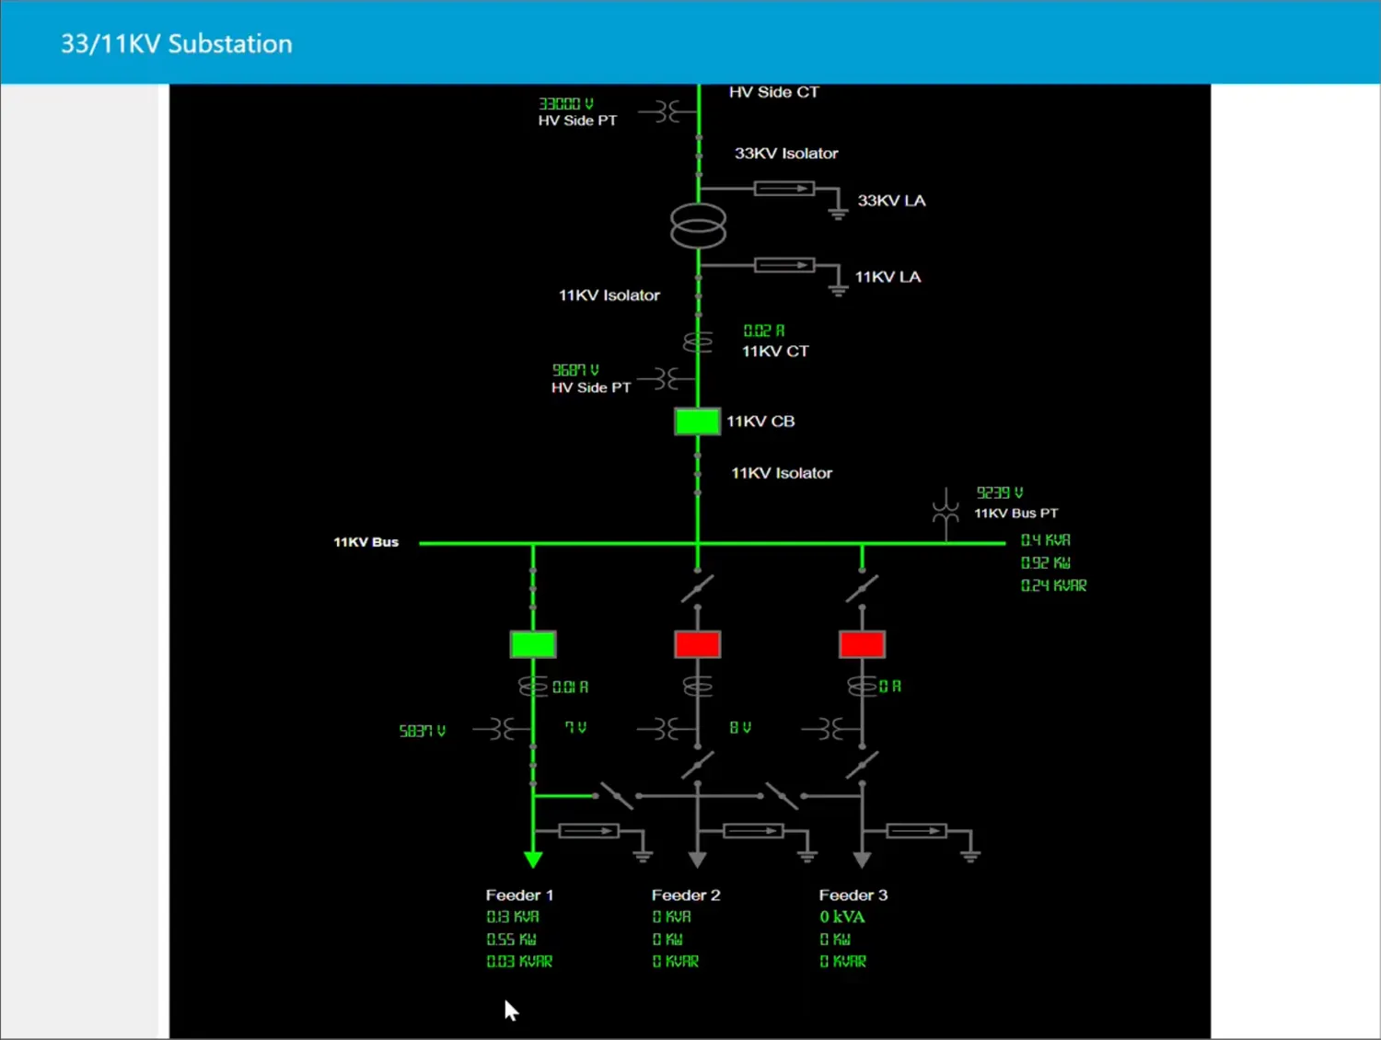Screen dimensions: 1381x1040
Task: Click the Feeder 1 CT symbol
Action: point(533,687)
